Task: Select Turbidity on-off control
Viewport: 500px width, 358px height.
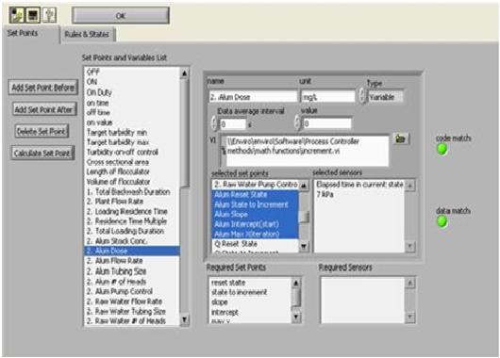Action: (x=132, y=153)
